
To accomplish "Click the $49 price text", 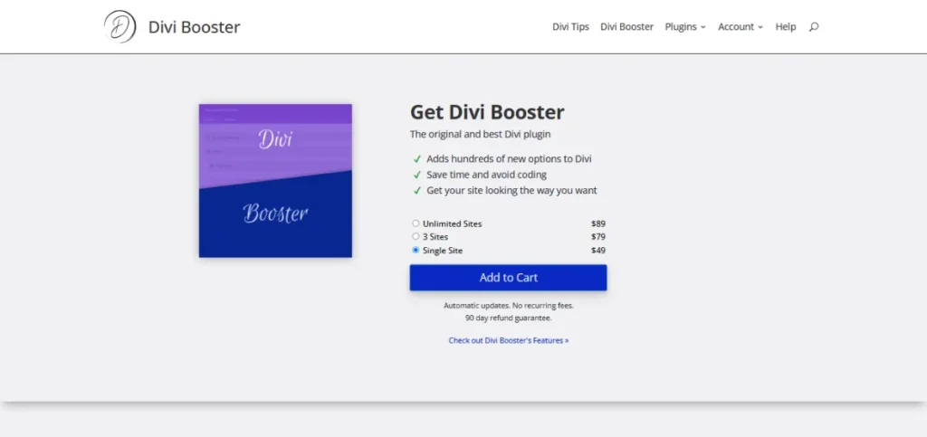I will [598, 251].
